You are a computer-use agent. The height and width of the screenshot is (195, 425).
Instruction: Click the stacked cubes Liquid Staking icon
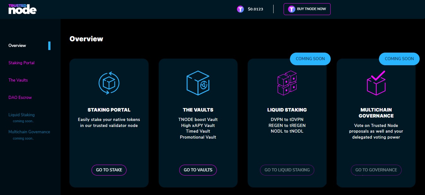click(287, 83)
